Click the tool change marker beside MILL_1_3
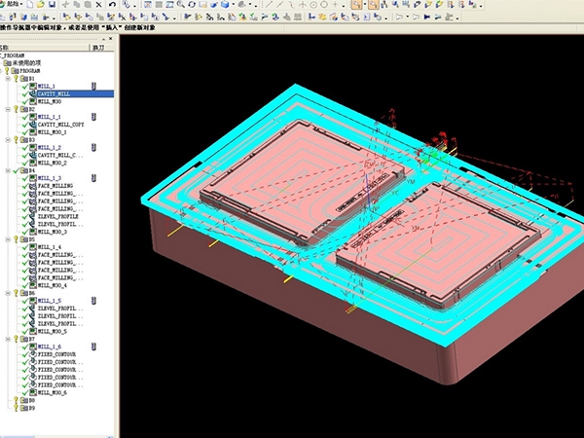 pos(93,178)
